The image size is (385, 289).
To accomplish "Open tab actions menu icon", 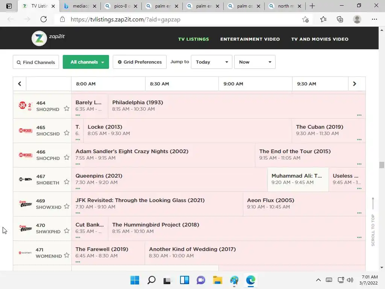I will [9, 6].
